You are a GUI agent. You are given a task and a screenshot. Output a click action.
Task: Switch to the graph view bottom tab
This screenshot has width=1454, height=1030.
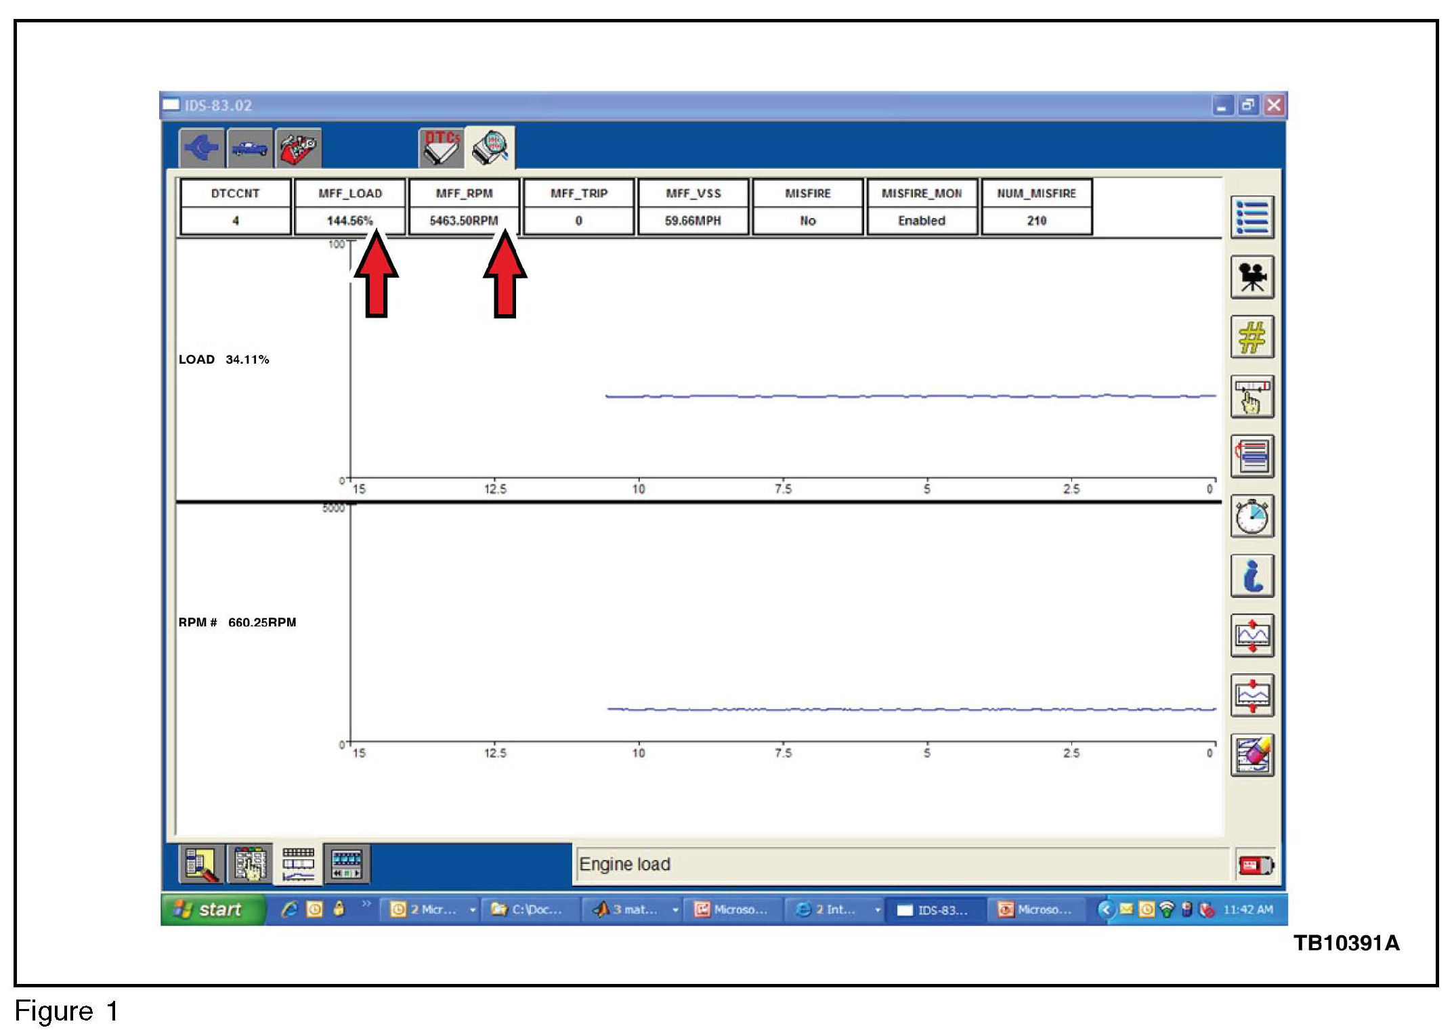(x=298, y=864)
